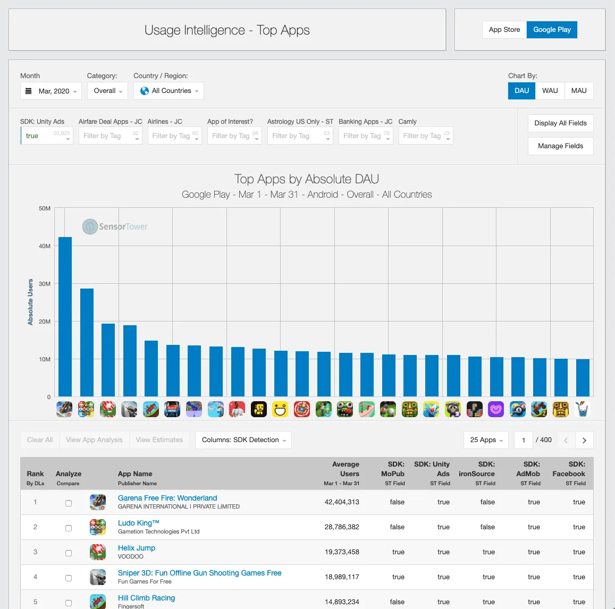Viewport: 615px width, 609px height.
Task: Open the Banking Apps - JC tag filter
Action: (366, 136)
